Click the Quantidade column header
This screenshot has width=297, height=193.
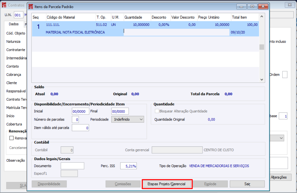[137, 17]
